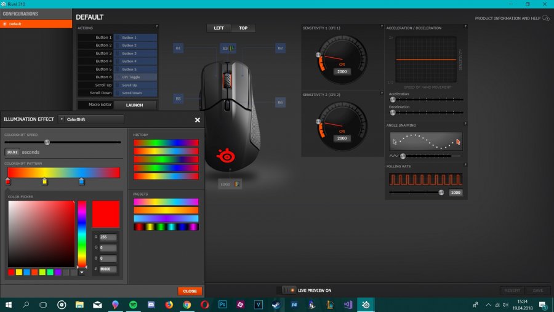The image size is (554, 312).
Task: Open Visual Studio from the taskbar
Action: [348, 305]
